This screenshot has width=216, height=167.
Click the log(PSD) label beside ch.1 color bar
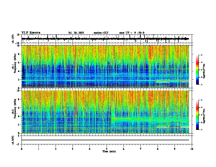(x=204, y=71)
